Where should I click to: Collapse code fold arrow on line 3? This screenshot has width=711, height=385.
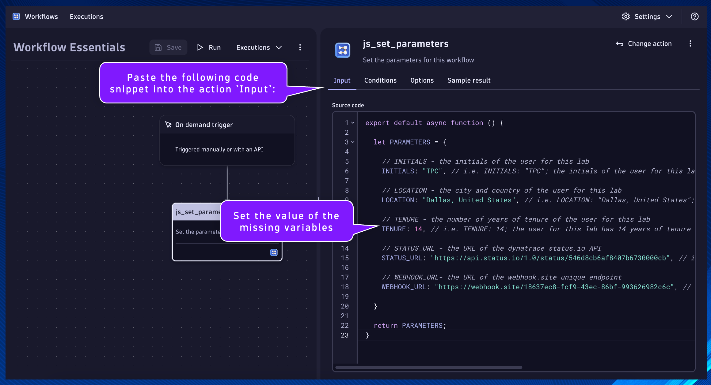[x=353, y=142]
